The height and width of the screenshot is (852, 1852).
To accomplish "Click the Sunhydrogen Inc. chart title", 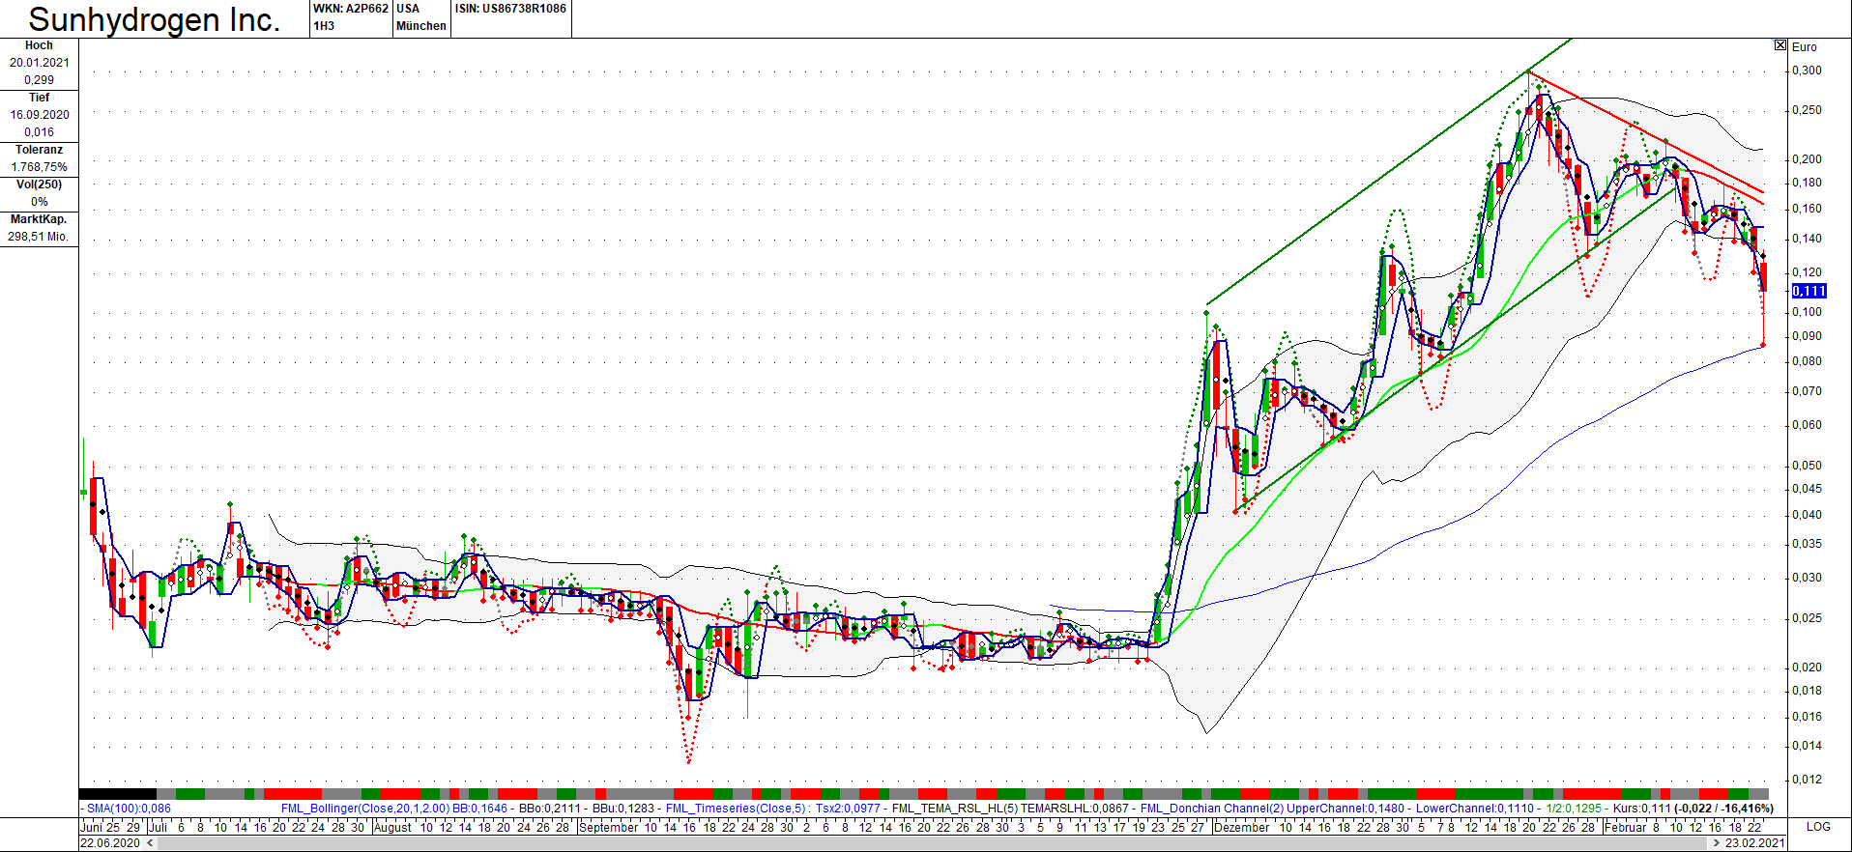I will click(155, 19).
